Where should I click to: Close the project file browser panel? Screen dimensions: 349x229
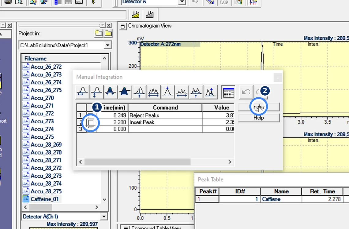(109, 25)
